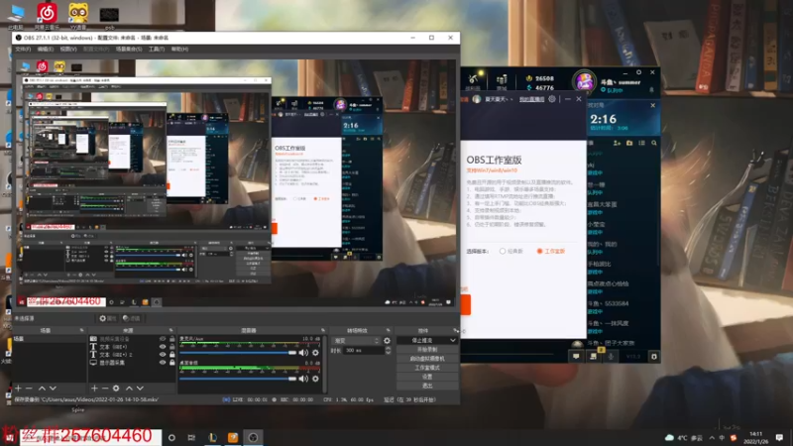The image size is (793, 446).
Task: Toggle lock on 显示器采集 source
Action: 171,363
